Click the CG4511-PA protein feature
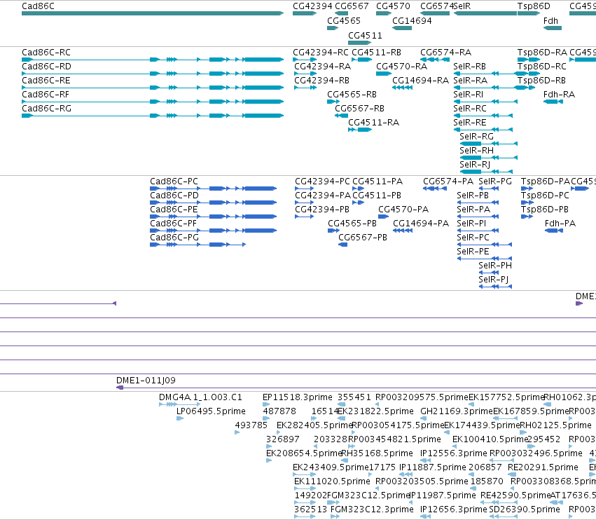Viewport: 596px width, 520px height. click(359, 189)
